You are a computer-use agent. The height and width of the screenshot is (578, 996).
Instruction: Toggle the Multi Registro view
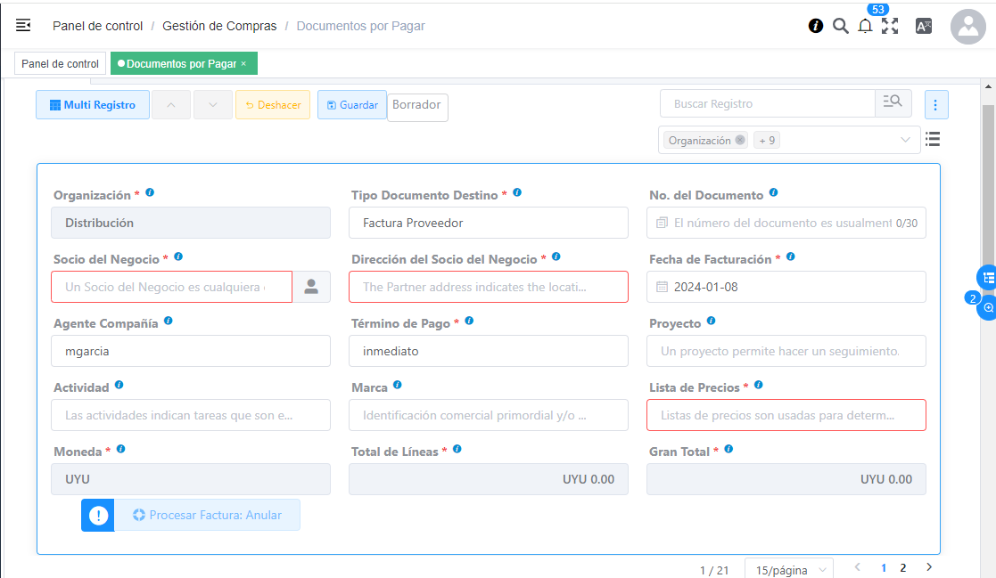point(93,105)
